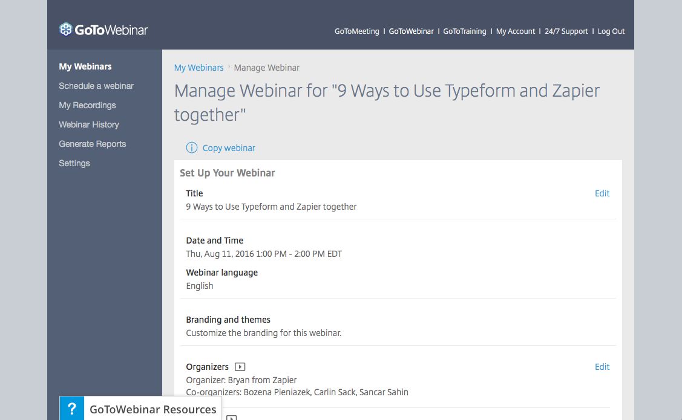
Task: Select Schedule a webinar in sidebar
Action: [x=96, y=86]
